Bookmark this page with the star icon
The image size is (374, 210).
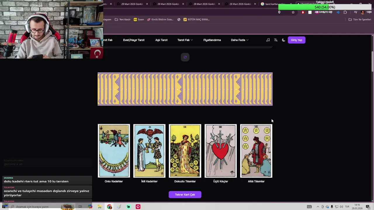click(293, 12)
